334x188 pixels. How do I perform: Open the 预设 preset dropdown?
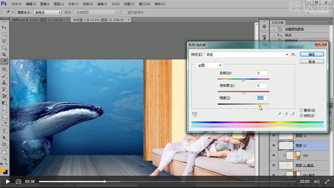pyautogui.click(x=247, y=55)
